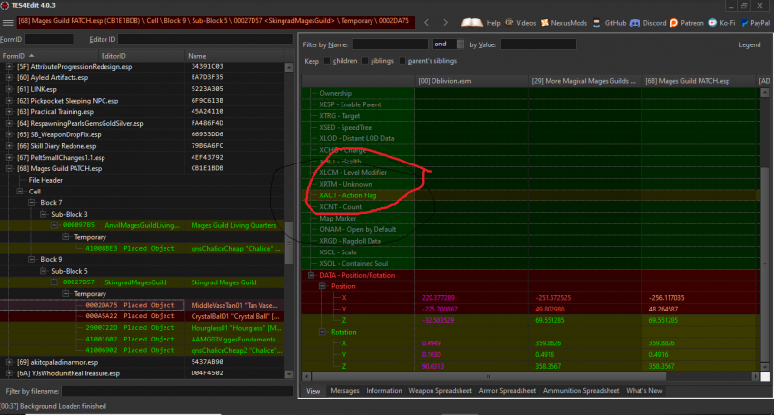
Task: Navigate forward with the right arrow
Action: (445, 22)
